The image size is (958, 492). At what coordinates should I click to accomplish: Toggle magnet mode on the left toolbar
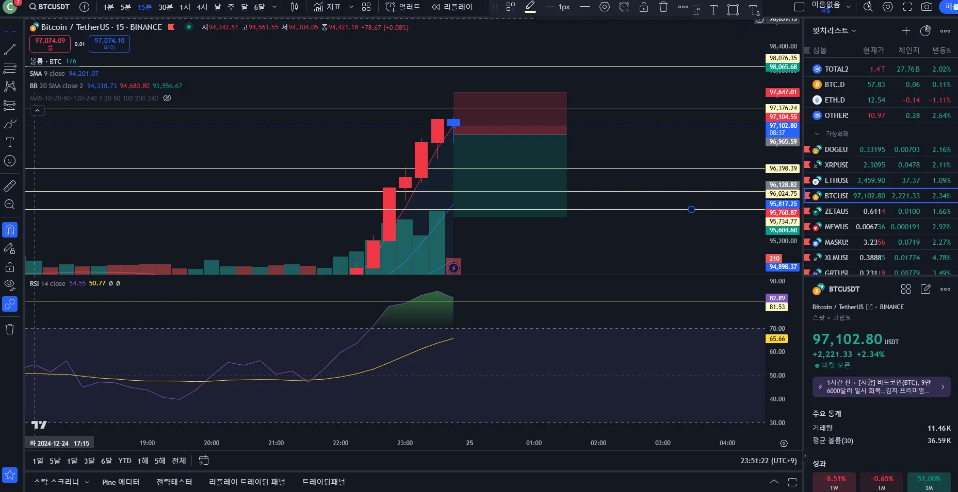tap(10, 230)
